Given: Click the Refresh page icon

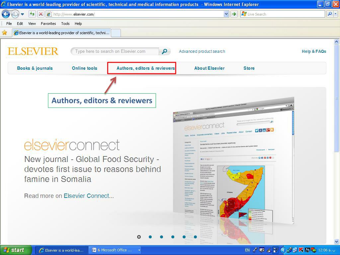Looking at the screenshot, I should point(32,14).
